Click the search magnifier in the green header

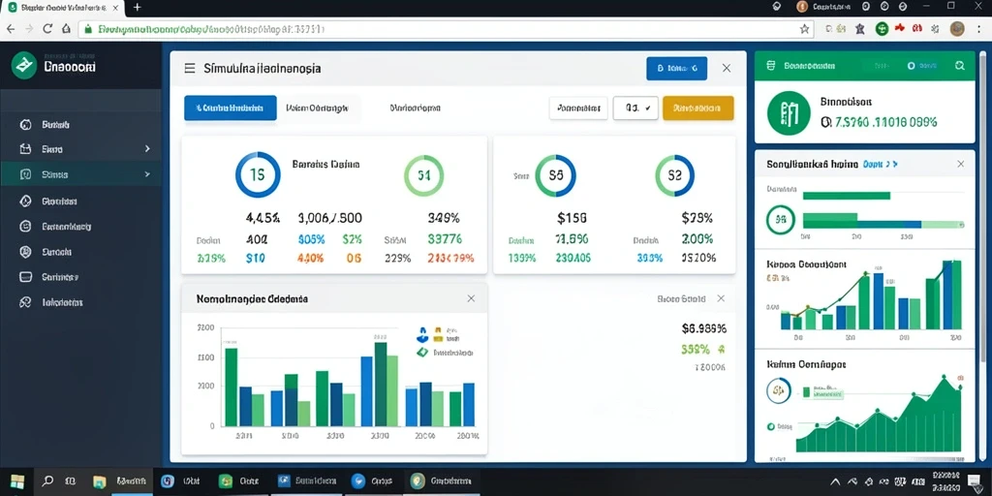click(x=960, y=66)
